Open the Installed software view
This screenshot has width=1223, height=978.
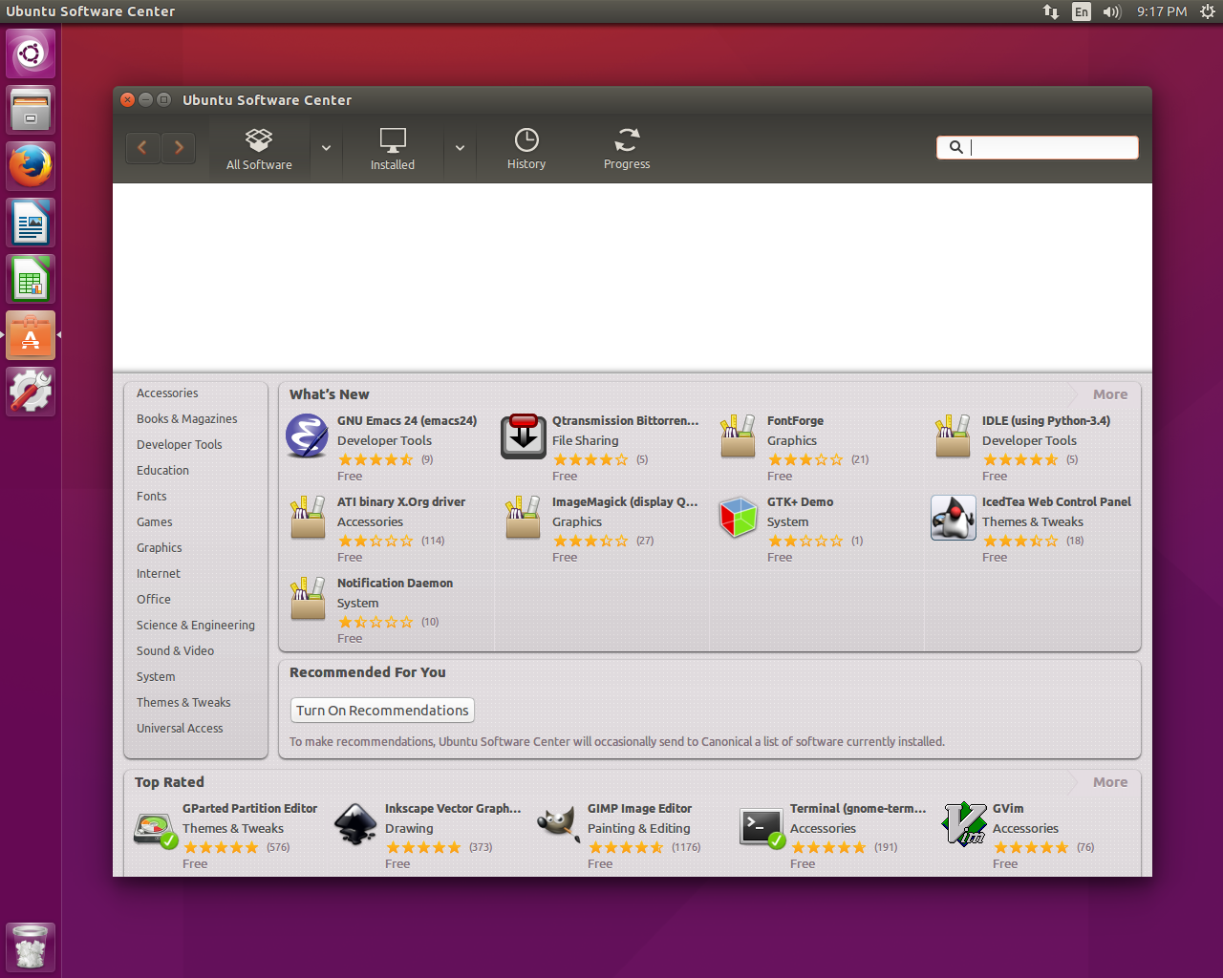pos(393,150)
